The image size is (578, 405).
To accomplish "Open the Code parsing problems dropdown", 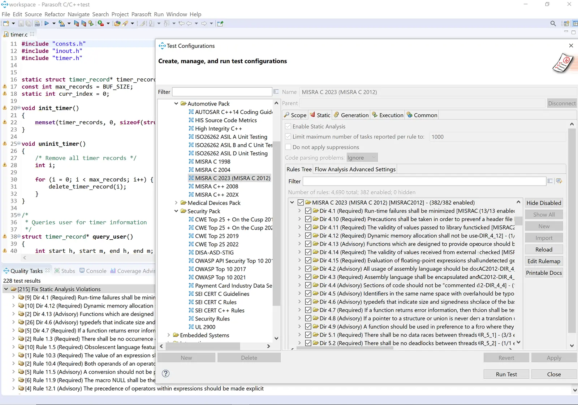I will pos(362,158).
